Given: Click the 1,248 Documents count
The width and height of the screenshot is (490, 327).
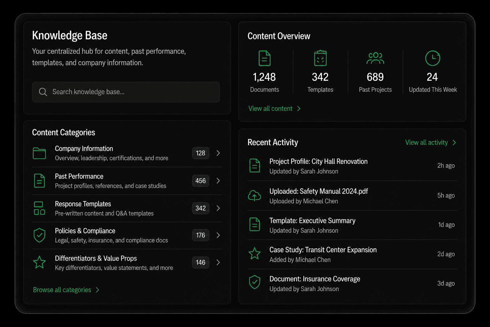Looking at the screenshot, I should pyautogui.click(x=264, y=77).
